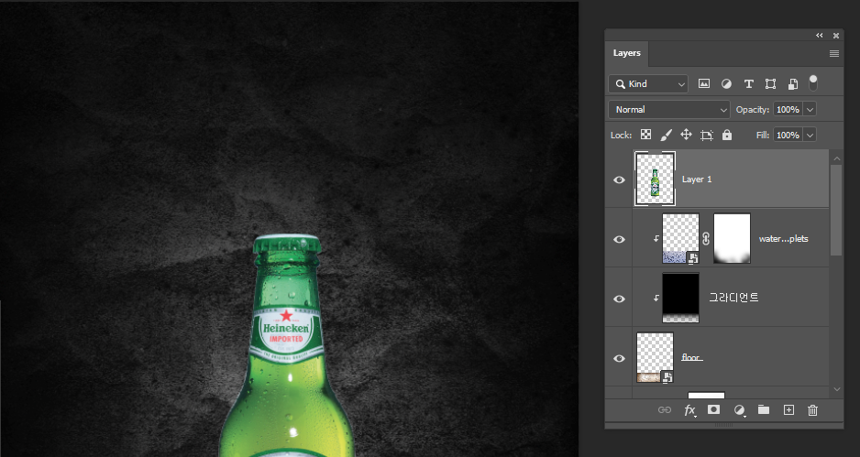Select the Layer 1 name
The height and width of the screenshot is (457, 860).
coord(697,180)
